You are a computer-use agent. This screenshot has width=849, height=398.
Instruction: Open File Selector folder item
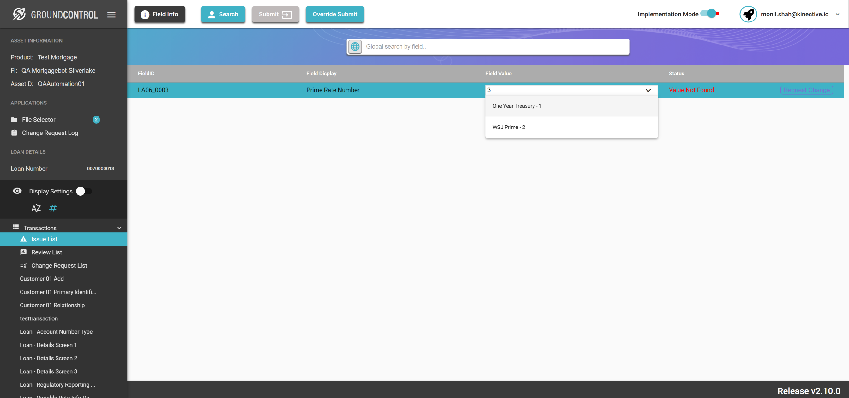[39, 120]
